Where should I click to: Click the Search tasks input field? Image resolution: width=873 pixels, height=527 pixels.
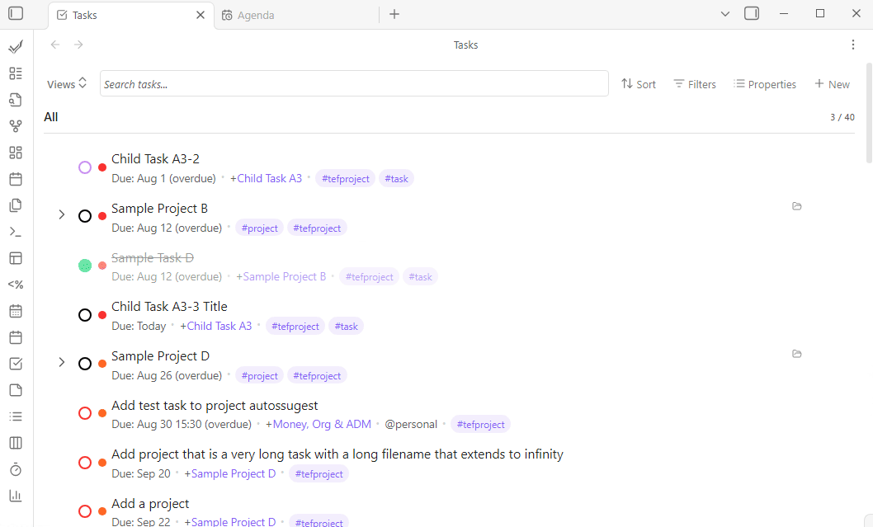click(354, 84)
